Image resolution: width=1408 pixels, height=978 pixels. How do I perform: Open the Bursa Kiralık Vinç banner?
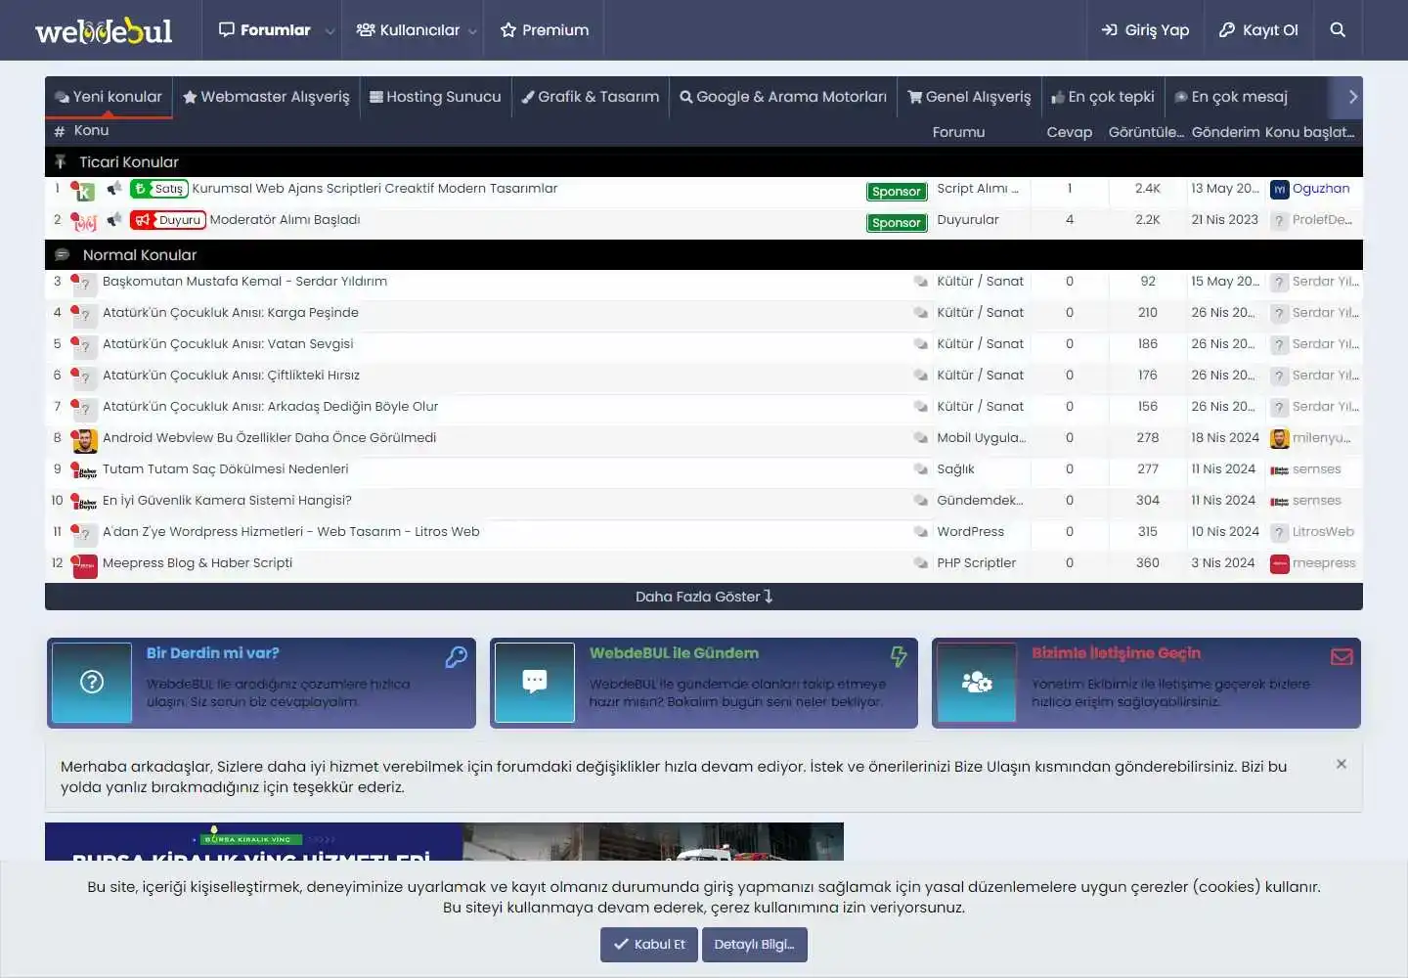(444, 842)
